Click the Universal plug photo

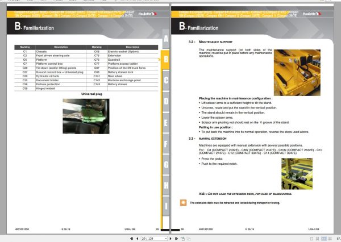coord(86,116)
